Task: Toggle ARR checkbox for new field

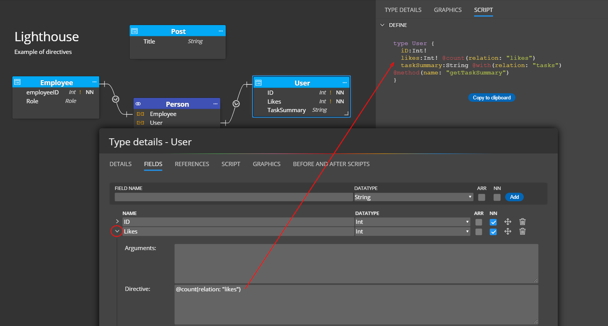Action: click(481, 197)
